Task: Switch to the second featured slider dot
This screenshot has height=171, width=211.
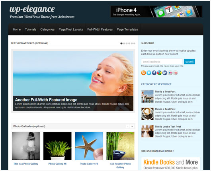Action: click(x=124, y=43)
